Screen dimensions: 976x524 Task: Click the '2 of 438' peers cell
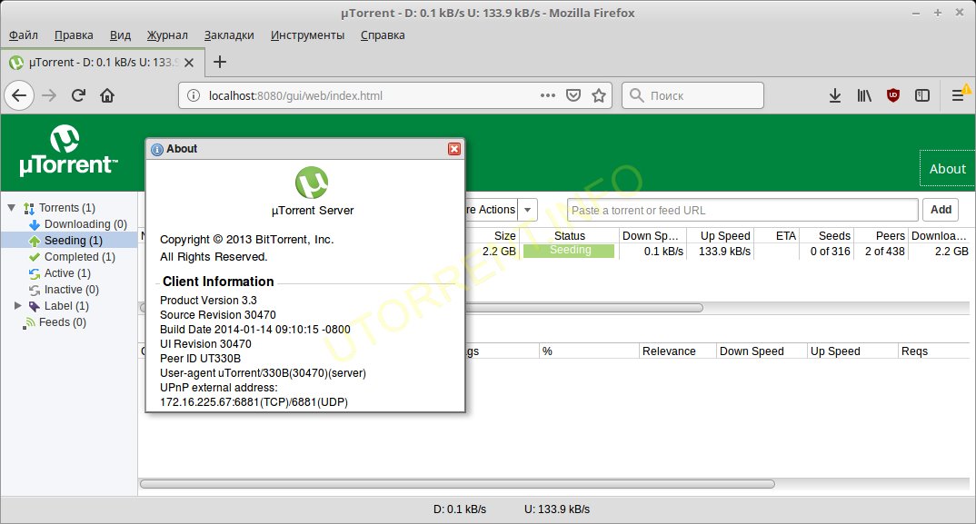point(884,252)
